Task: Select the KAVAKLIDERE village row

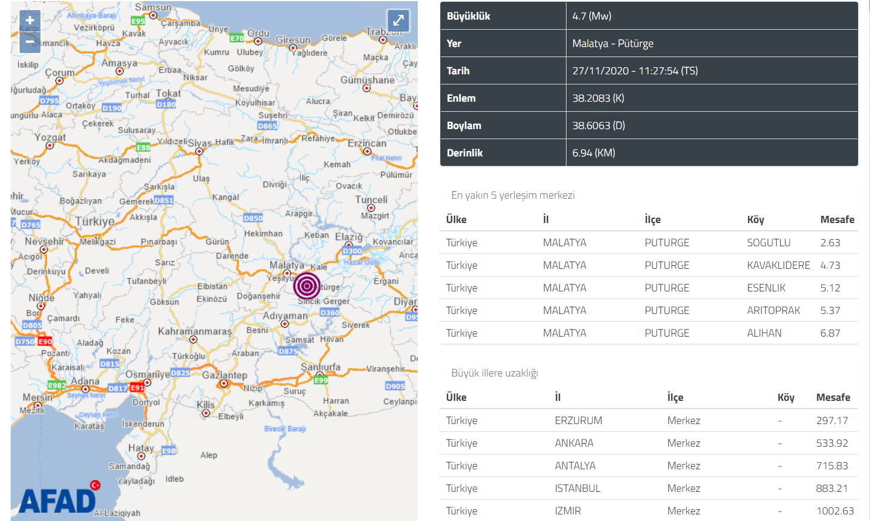Action: [x=649, y=265]
